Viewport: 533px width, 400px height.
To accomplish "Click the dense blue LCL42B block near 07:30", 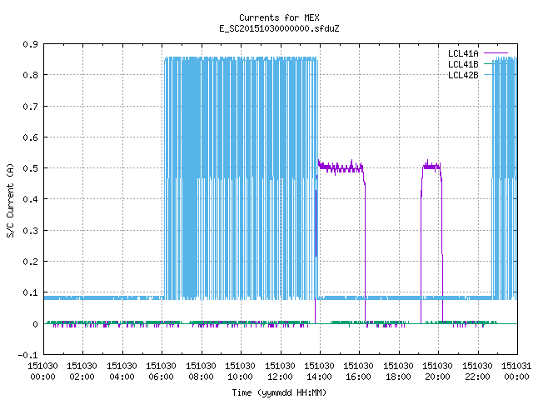I will [190, 177].
